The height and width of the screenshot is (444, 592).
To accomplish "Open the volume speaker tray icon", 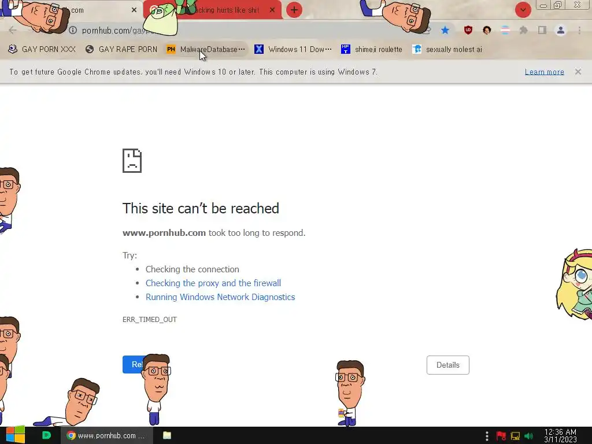I will (x=529, y=436).
